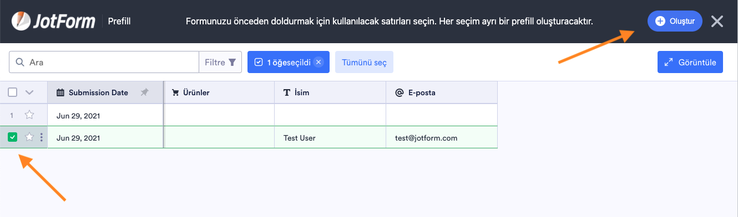Image resolution: width=738 pixels, height=217 pixels.
Task: Click the test@jotform.com email cell
Action: pos(442,138)
